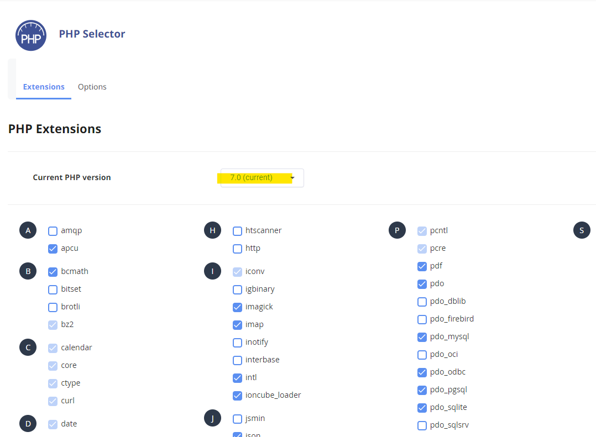Enable the htscanner extension
This screenshot has width=596, height=437.
[x=238, y=231]
